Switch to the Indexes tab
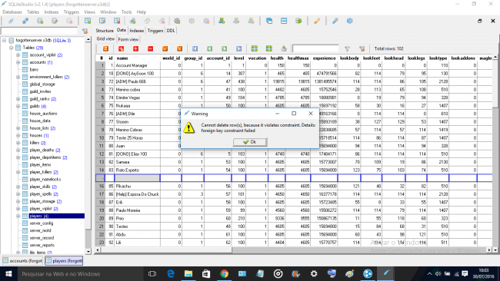This screenshot has height=281, width=500. click(x=136, y=31)
